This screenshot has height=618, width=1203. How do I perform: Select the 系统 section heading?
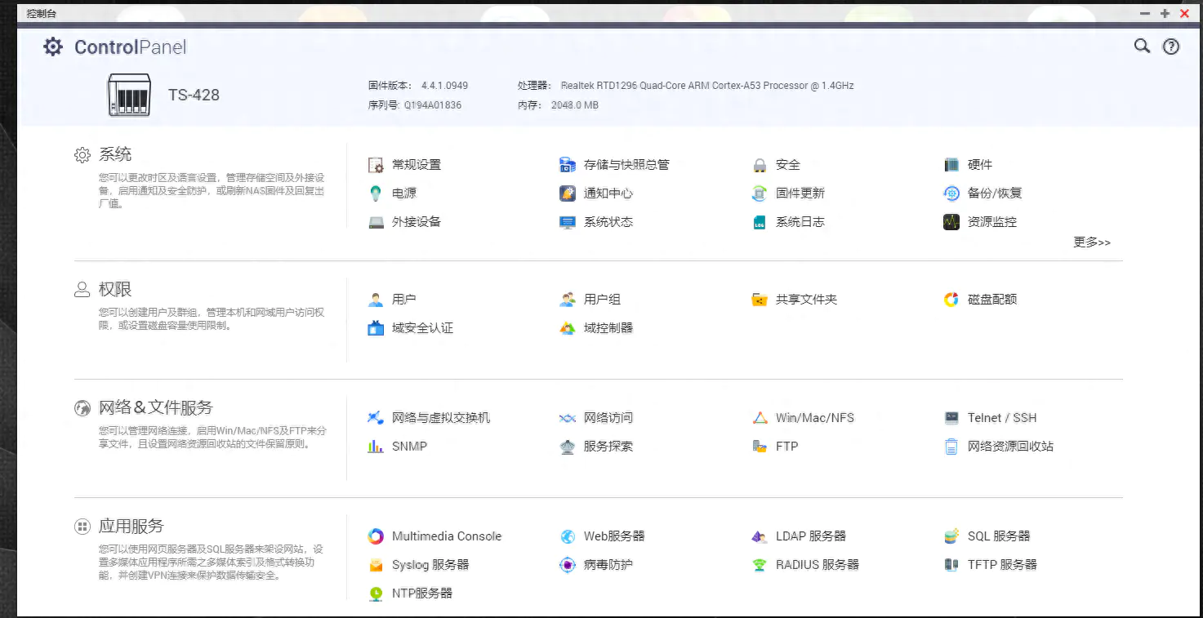115,154
